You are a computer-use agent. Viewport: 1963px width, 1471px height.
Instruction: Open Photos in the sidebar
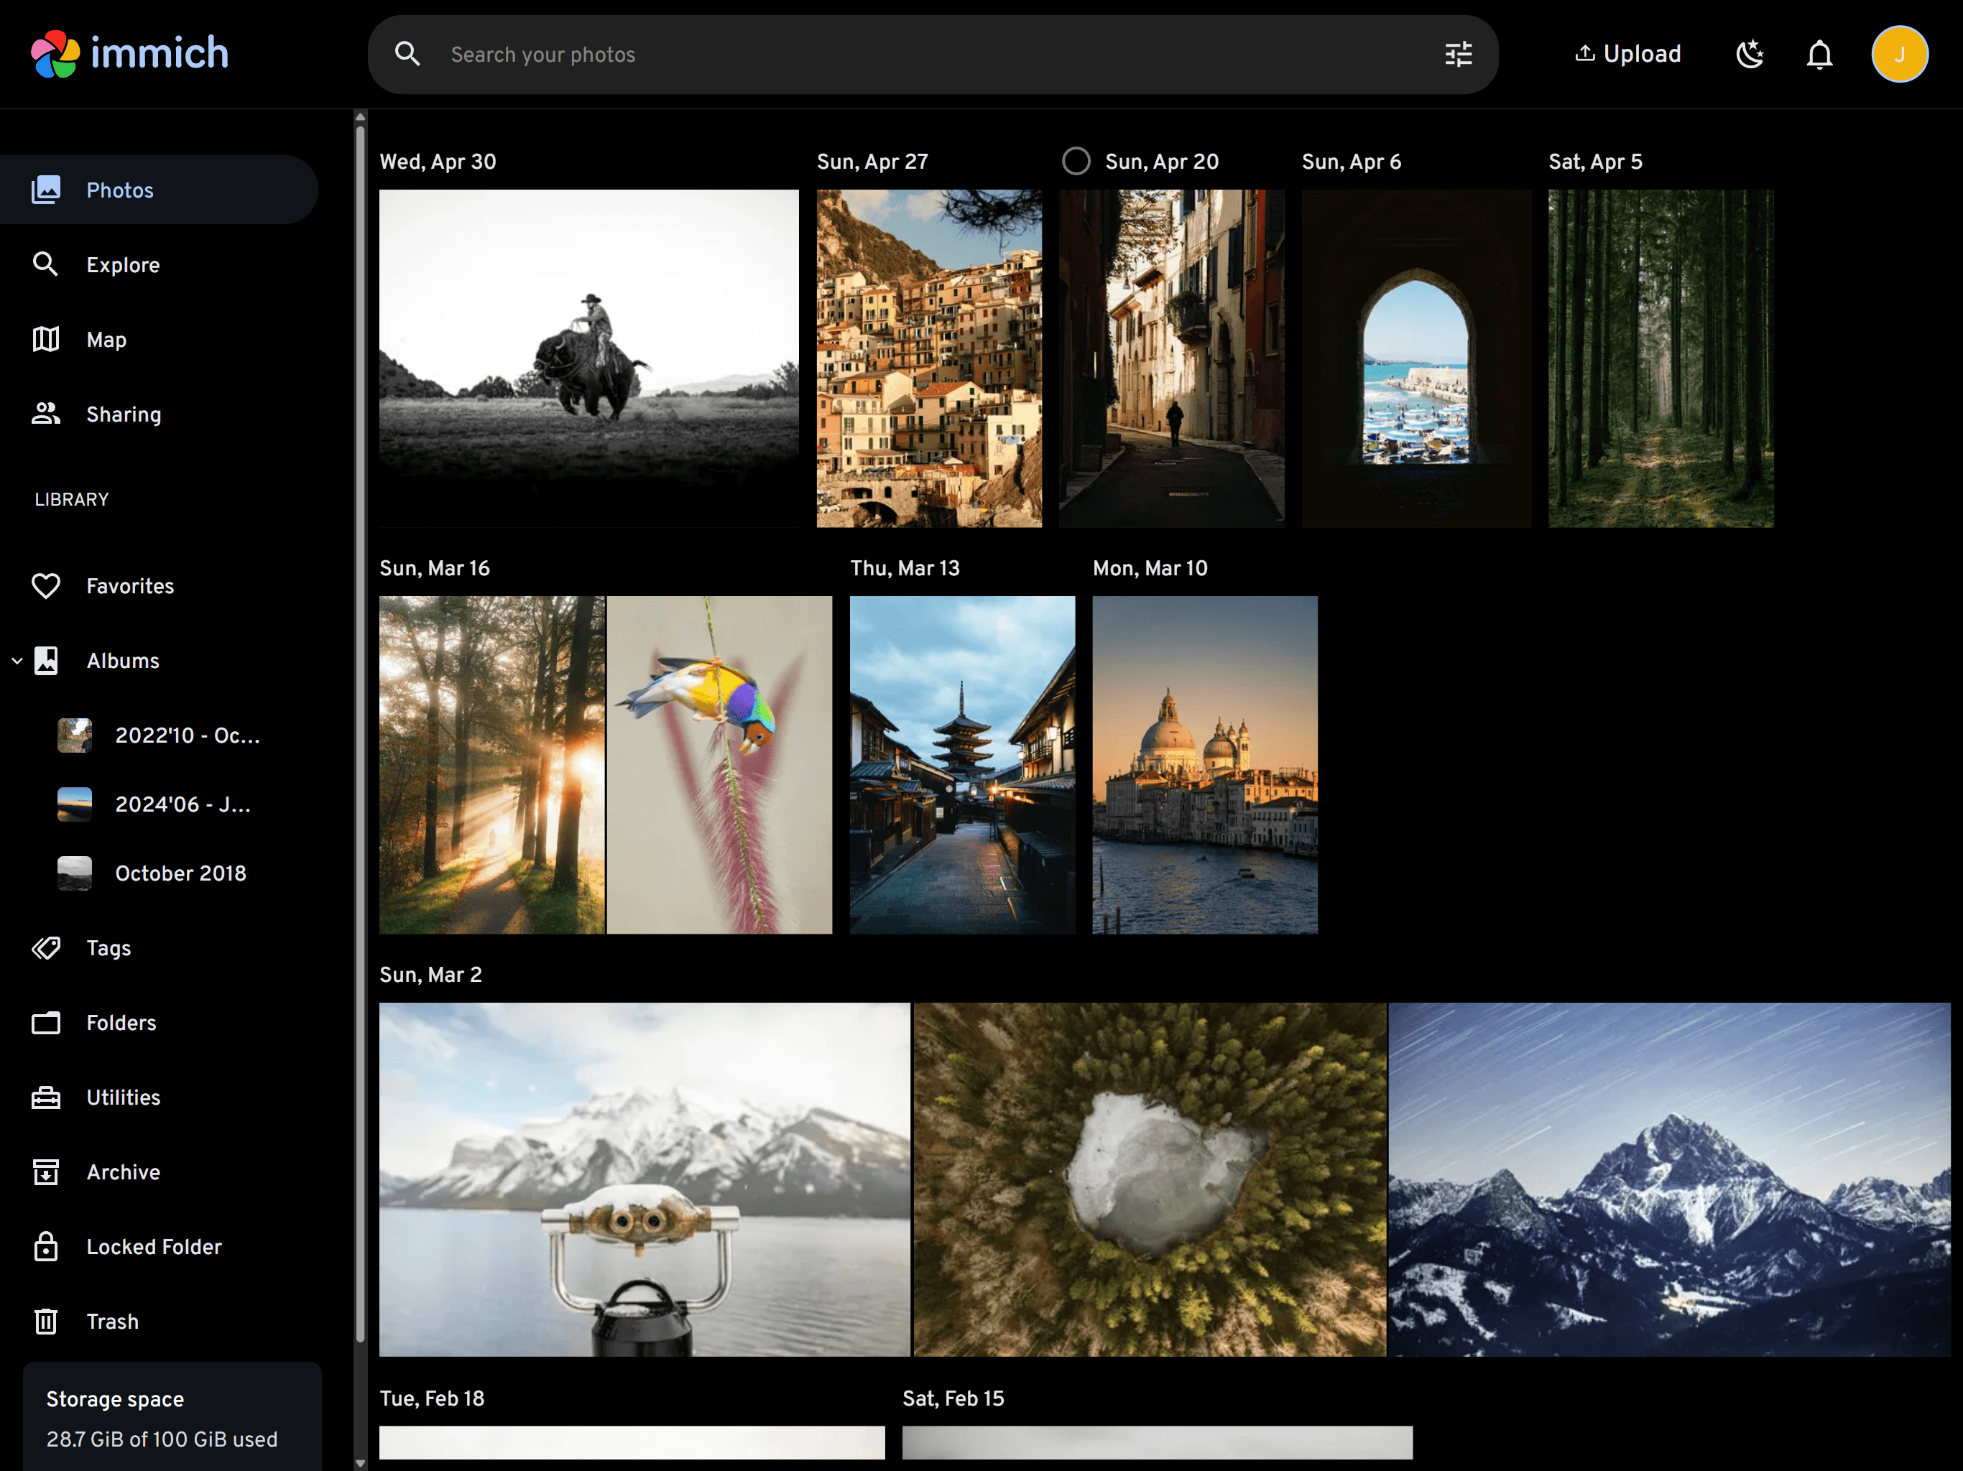pyautogui.click(x=159, y=190)
